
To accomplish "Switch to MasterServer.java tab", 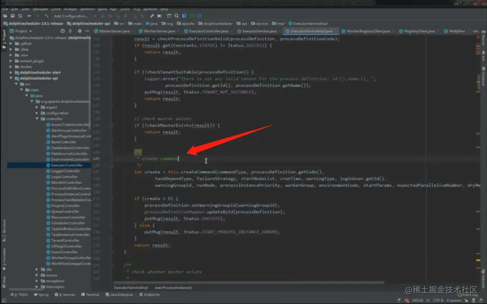I will tap(114, 31).
